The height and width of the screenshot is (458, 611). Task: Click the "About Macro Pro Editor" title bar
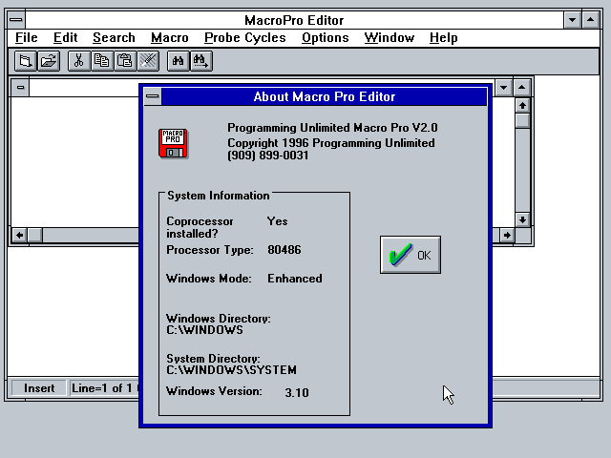(325, 96)
